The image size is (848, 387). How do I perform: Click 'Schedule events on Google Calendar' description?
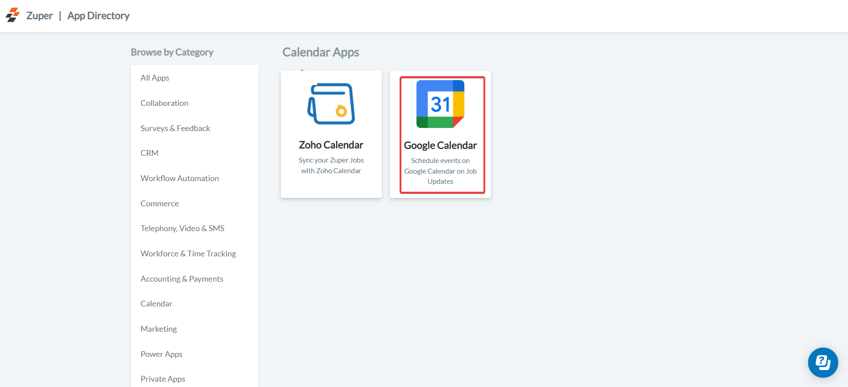(440, 171)
